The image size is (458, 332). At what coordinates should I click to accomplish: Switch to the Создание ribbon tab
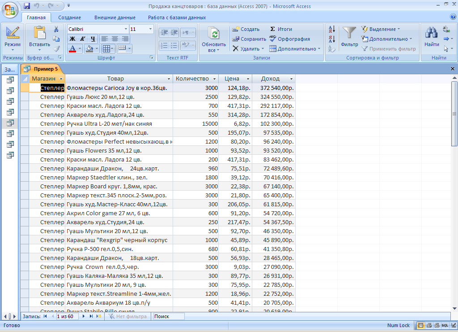[x=69, y=17]
